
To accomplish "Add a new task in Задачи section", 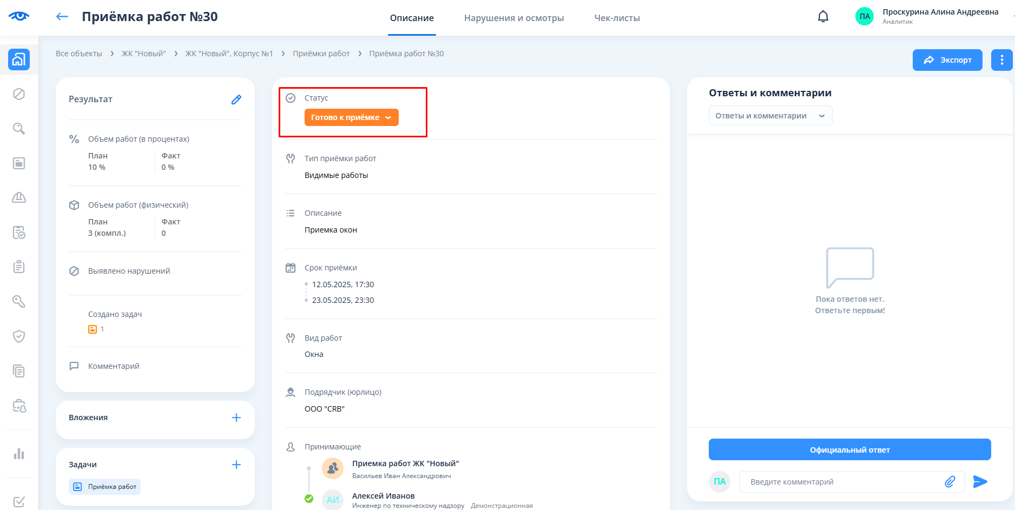I will pyautogui.click(x=236, y=465).
